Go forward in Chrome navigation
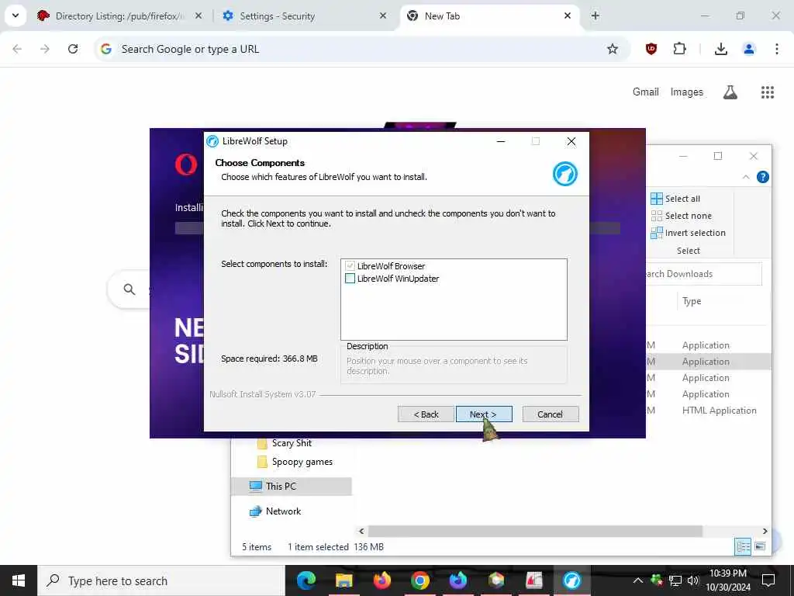794x596 pixels. [45, 49]
